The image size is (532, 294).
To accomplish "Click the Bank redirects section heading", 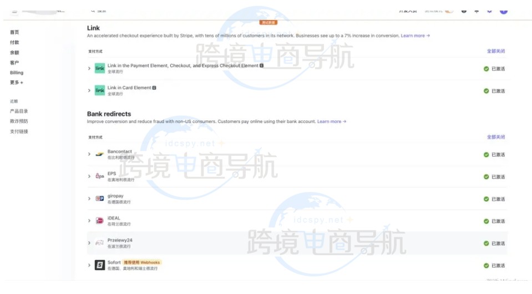I will point(109,114).
